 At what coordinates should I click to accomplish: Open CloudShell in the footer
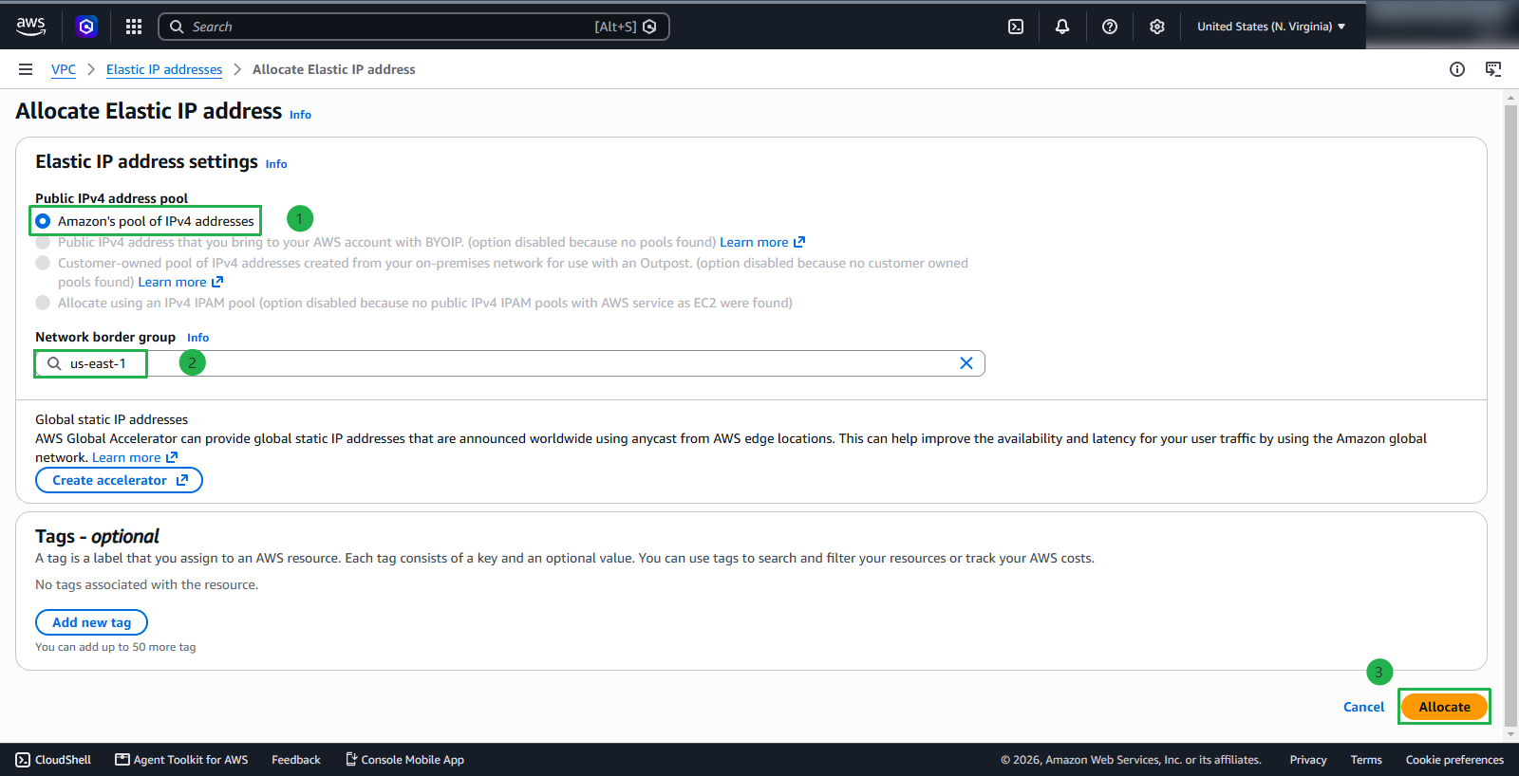pyautogui.click(x=53, y=760)
